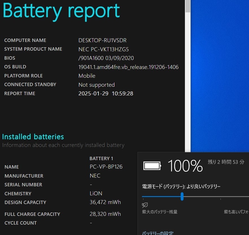249x235 pixels.
Task: Select the OS build value 19041.1.amd64fre
Action: (x=128, y=67)
